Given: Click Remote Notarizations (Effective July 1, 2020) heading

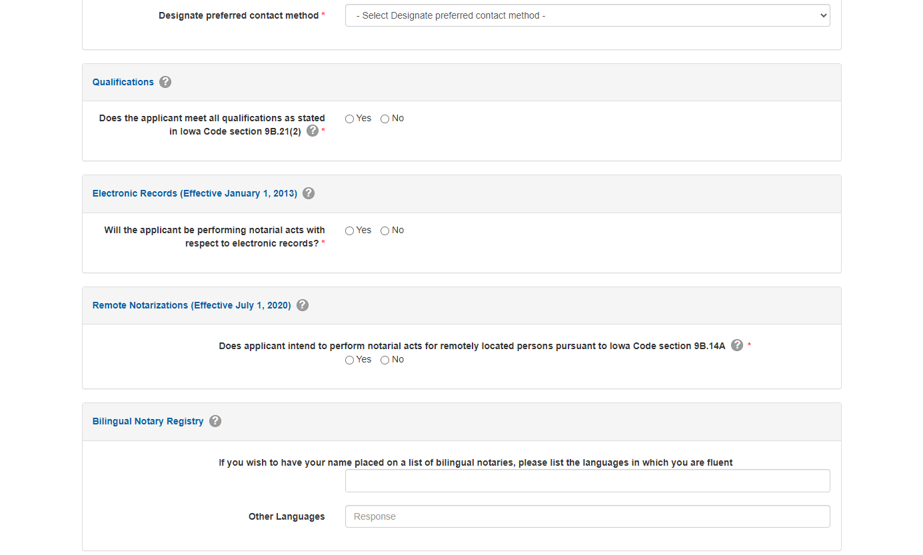Looking at the screenshot, I should 192,305.
